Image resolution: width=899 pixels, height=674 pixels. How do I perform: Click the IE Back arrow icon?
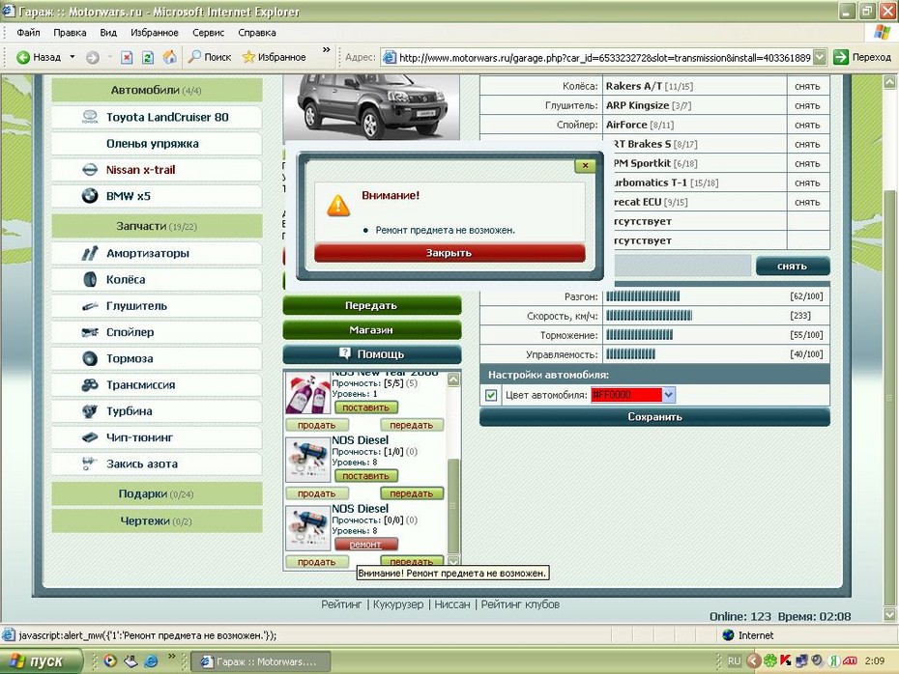23,57
